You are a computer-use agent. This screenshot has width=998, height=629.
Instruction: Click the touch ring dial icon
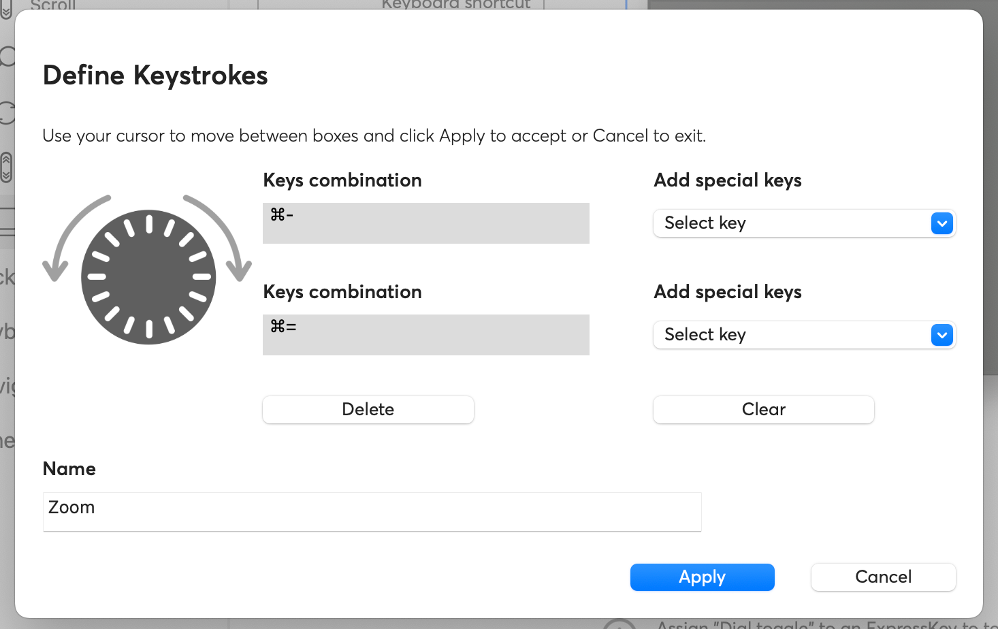pyautogui.click(x=148, y=277)
